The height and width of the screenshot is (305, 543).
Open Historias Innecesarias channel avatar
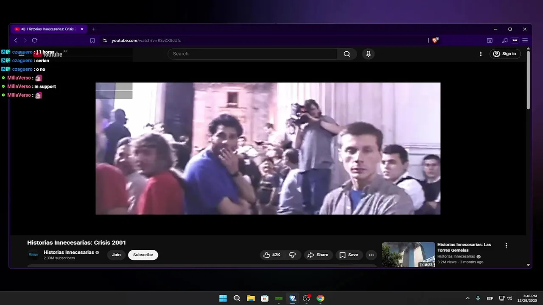34,255
